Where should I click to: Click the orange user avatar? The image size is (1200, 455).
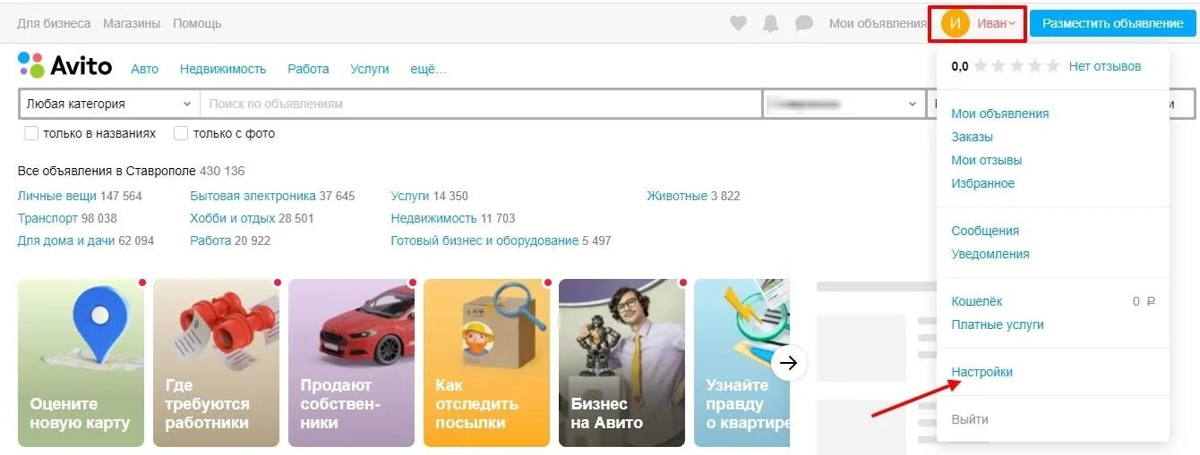point(955,23)
